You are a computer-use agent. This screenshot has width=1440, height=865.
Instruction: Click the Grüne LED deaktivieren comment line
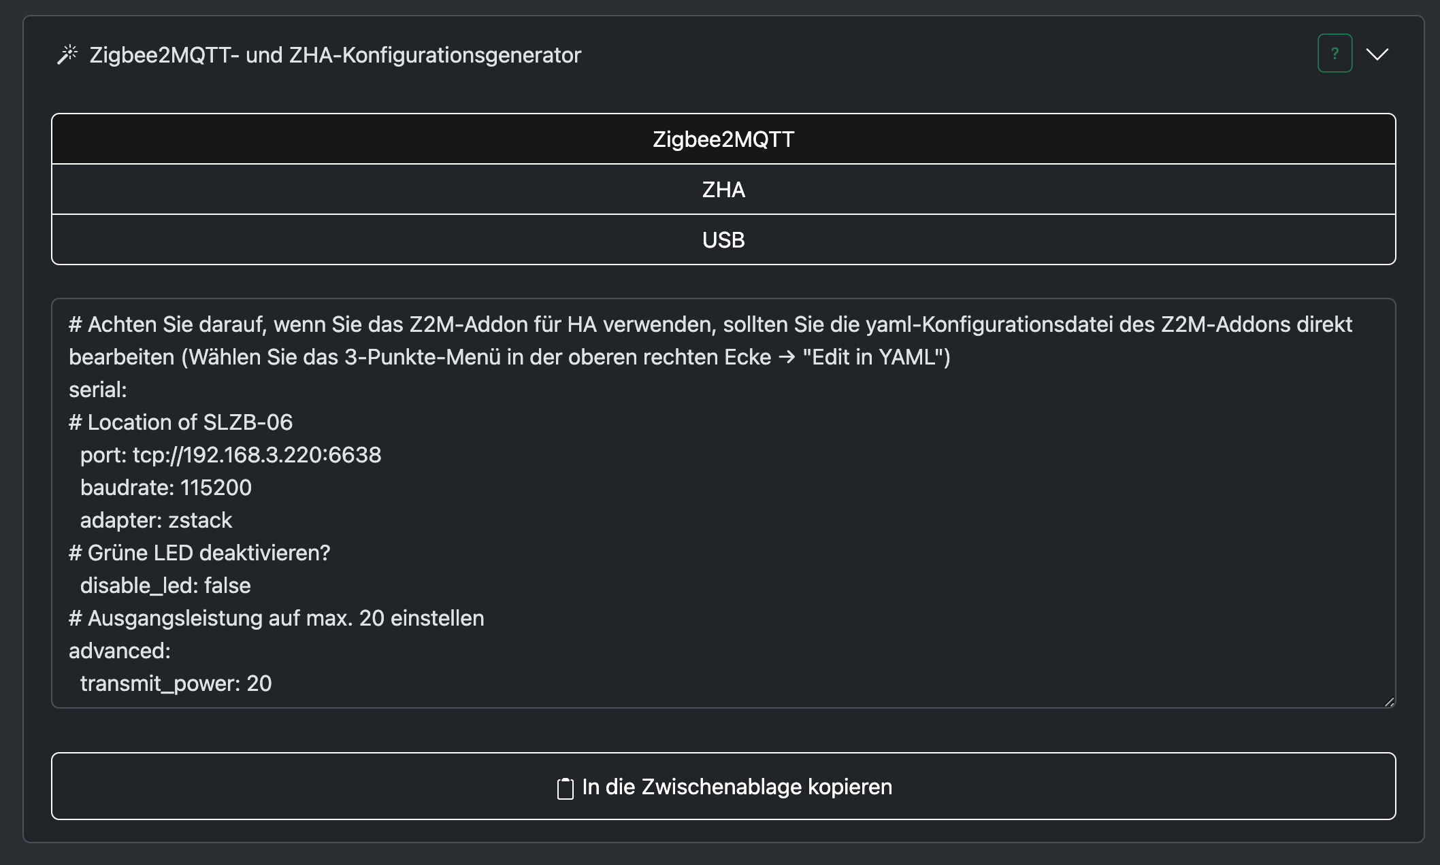199,553
